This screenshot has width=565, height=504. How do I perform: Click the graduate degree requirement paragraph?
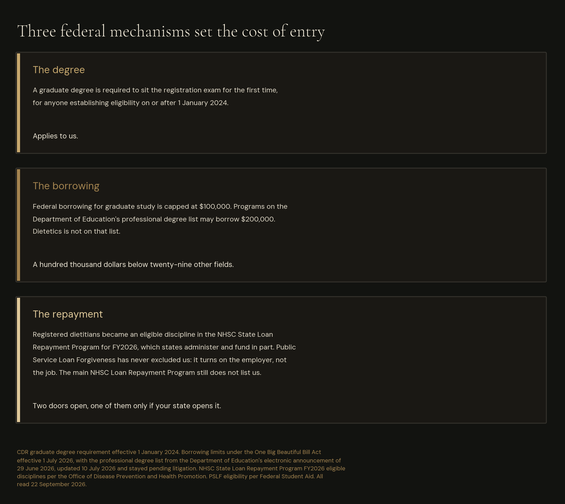155,96
